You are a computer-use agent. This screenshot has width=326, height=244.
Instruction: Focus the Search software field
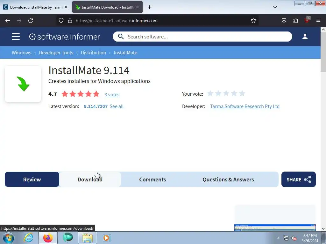click(x=202, y=37)
